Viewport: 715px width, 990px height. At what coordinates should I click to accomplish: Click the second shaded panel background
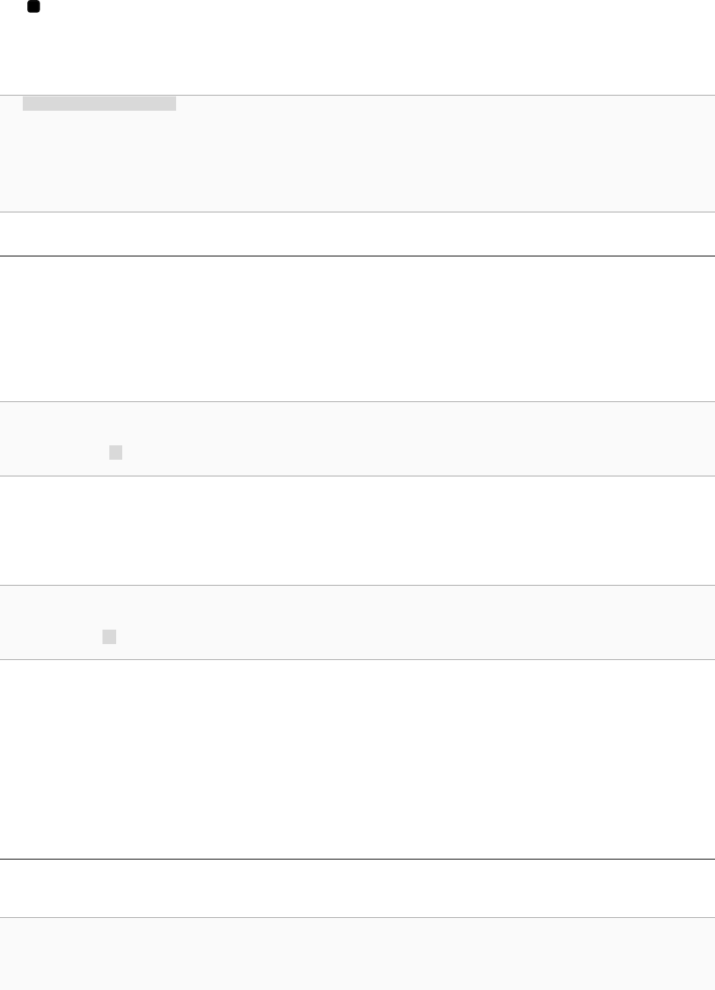[357, 438]
